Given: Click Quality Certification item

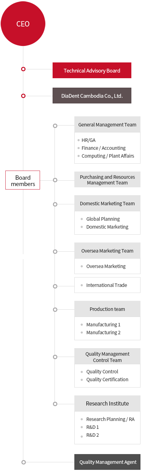Looking at the screenshot, I should 107,379.
